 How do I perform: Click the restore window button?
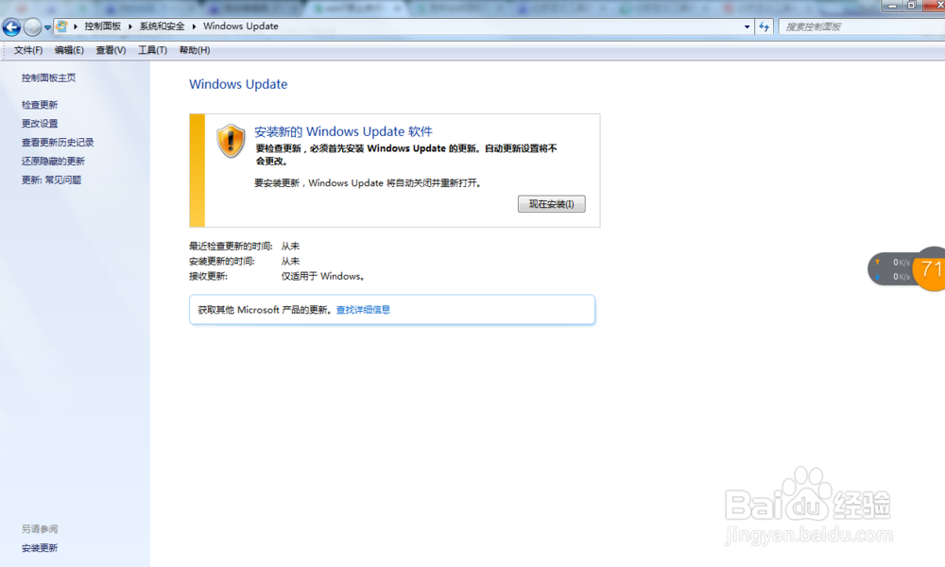tap(912, 6)
